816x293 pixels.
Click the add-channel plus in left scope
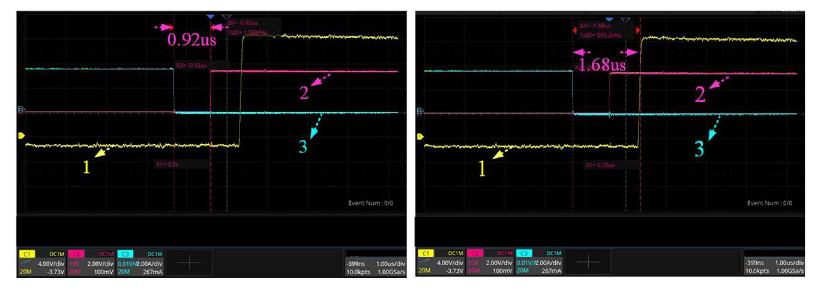(x=189, y=263)
